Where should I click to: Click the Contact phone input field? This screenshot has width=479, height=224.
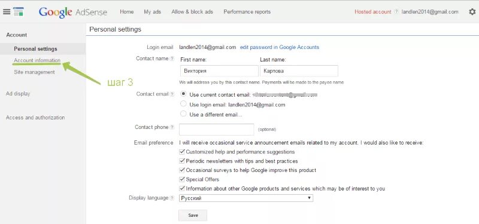coord(217,129)
